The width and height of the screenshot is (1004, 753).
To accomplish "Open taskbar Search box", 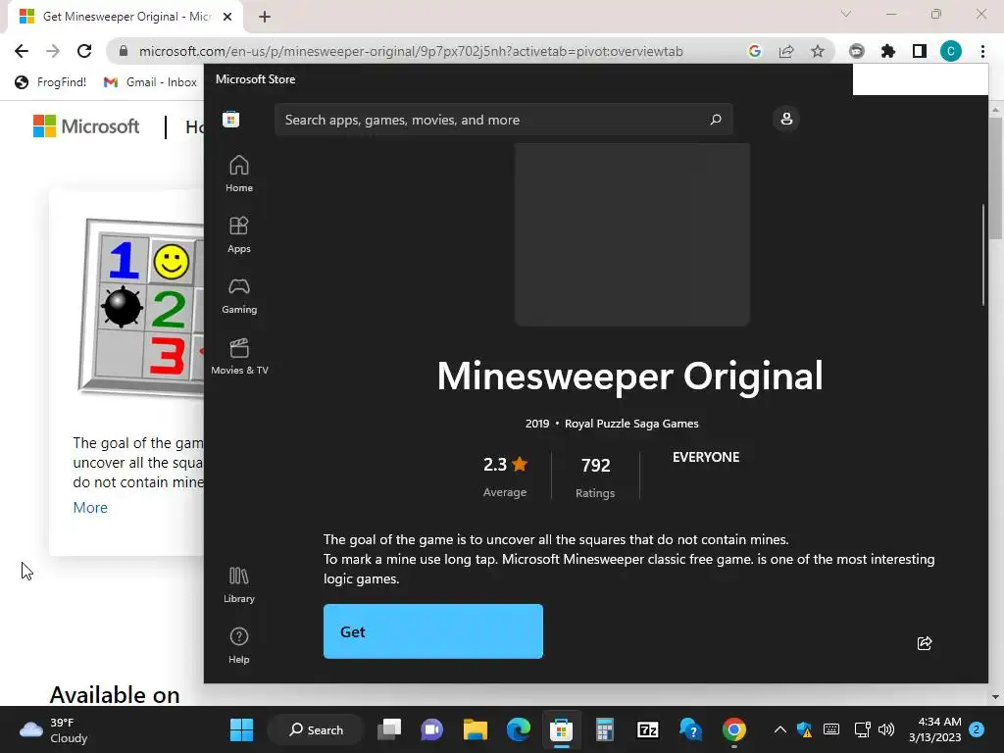I will 317,729.
